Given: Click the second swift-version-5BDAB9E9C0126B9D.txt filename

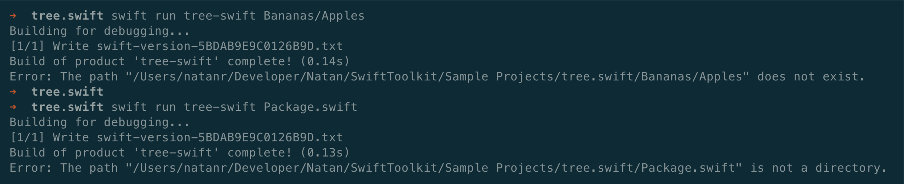Looking at the screenshot, I should click(x=219, y=138).
